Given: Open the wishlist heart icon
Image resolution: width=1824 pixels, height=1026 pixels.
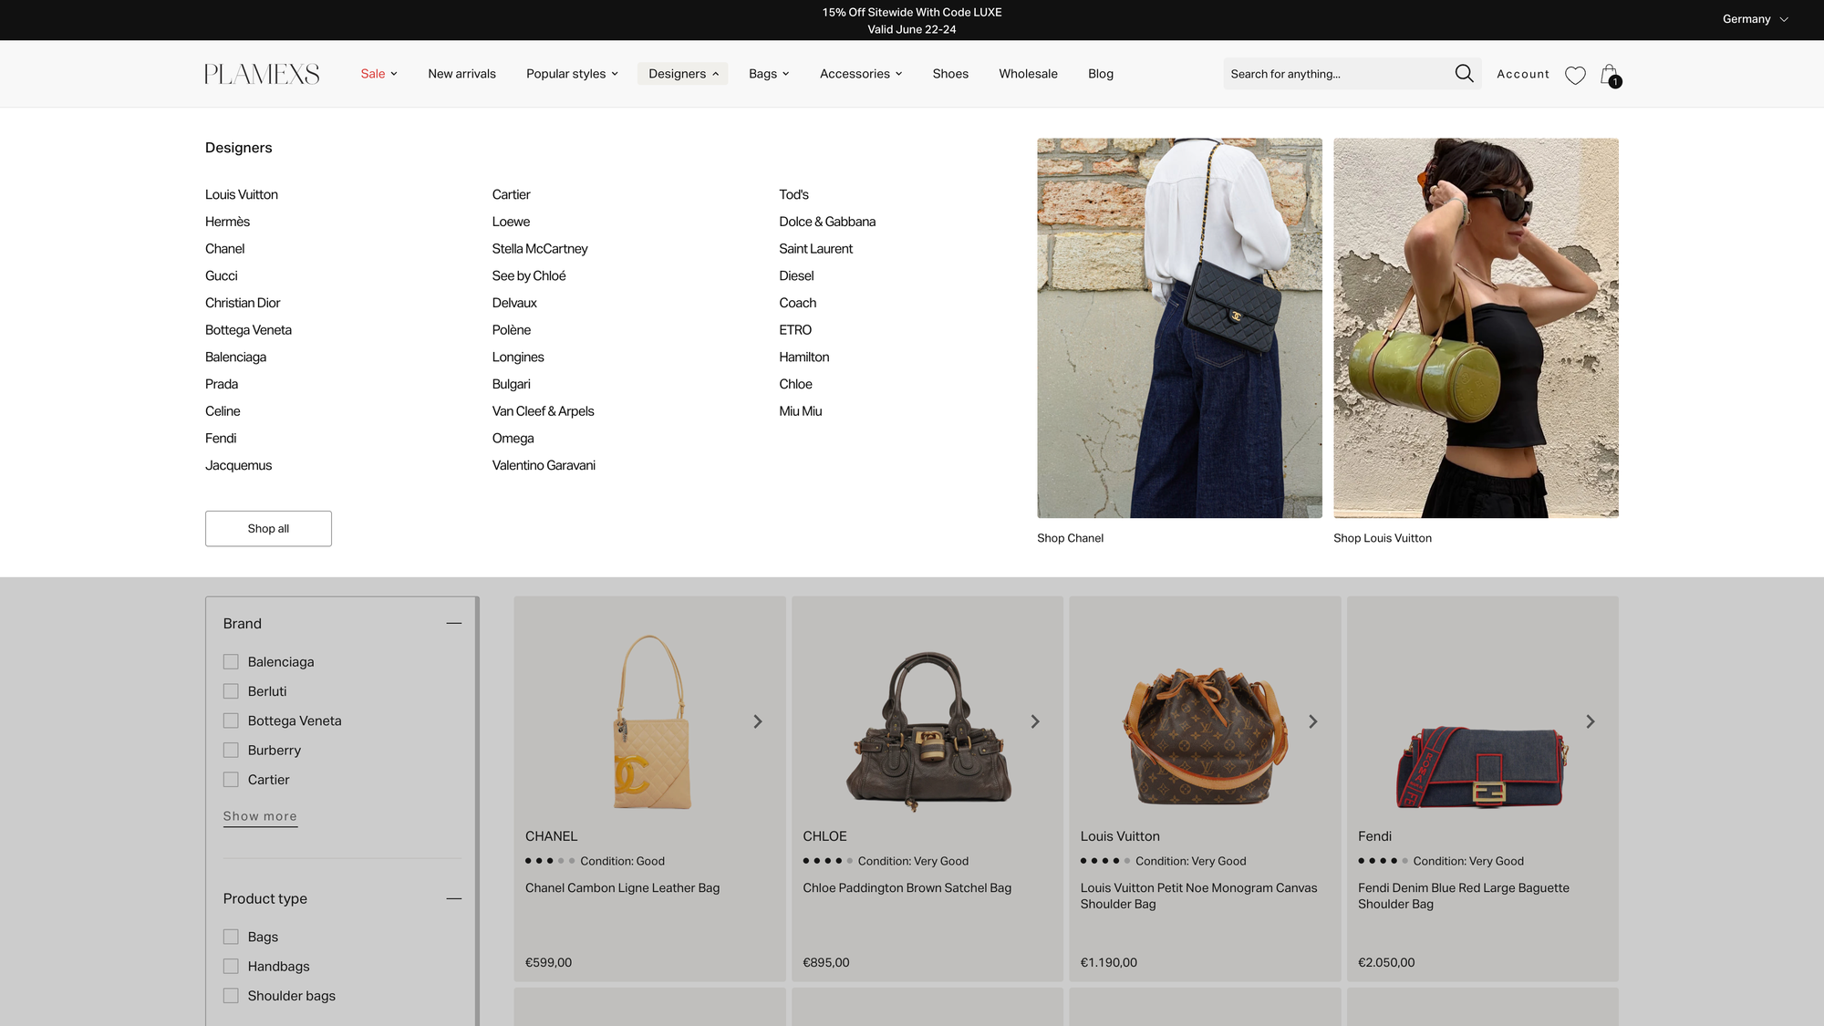Looking at the screenshot, I should pos(1575,75).
